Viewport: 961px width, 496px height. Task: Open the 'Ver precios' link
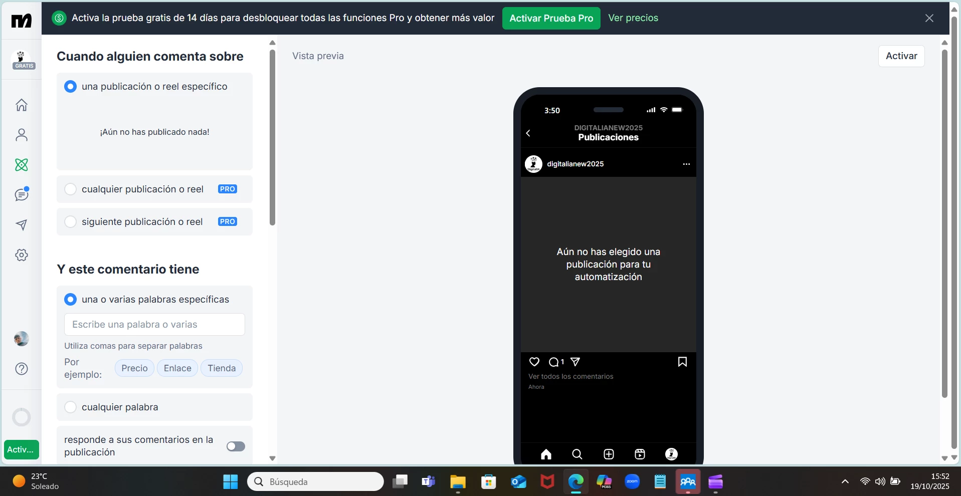point(633,18)
